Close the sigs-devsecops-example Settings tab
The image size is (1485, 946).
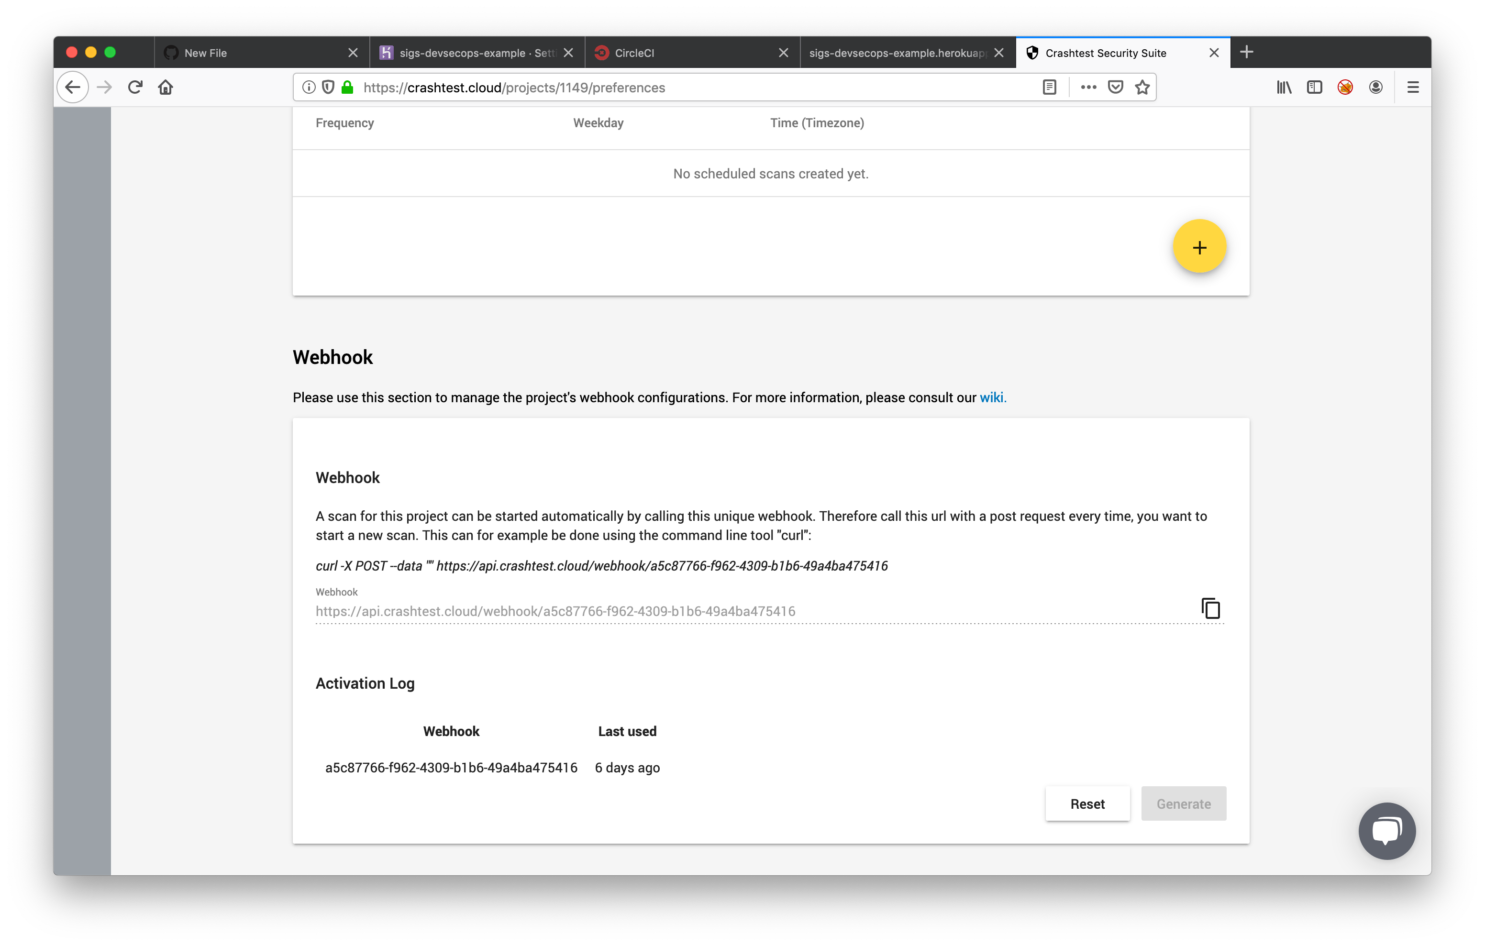568,53
